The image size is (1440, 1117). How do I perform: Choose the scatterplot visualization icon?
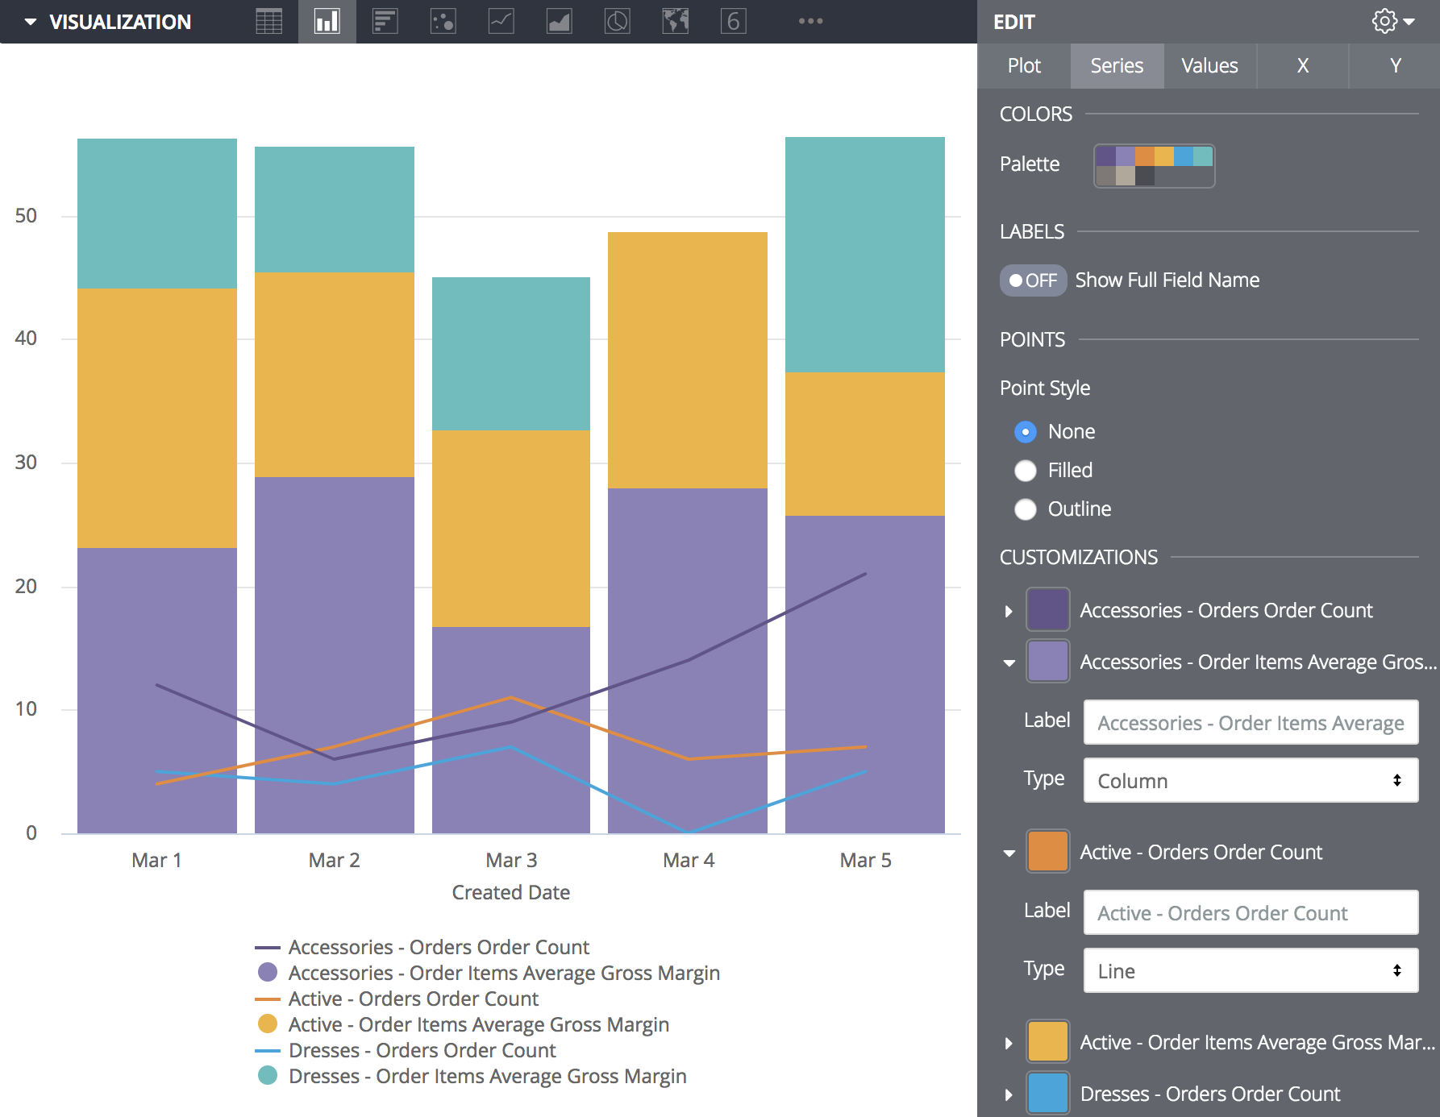443,22
